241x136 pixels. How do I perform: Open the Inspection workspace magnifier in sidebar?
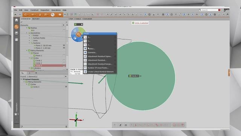click(x=17, y=27)
